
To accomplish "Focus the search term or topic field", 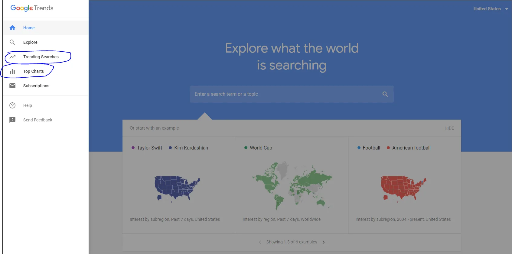I will [292, 94].
